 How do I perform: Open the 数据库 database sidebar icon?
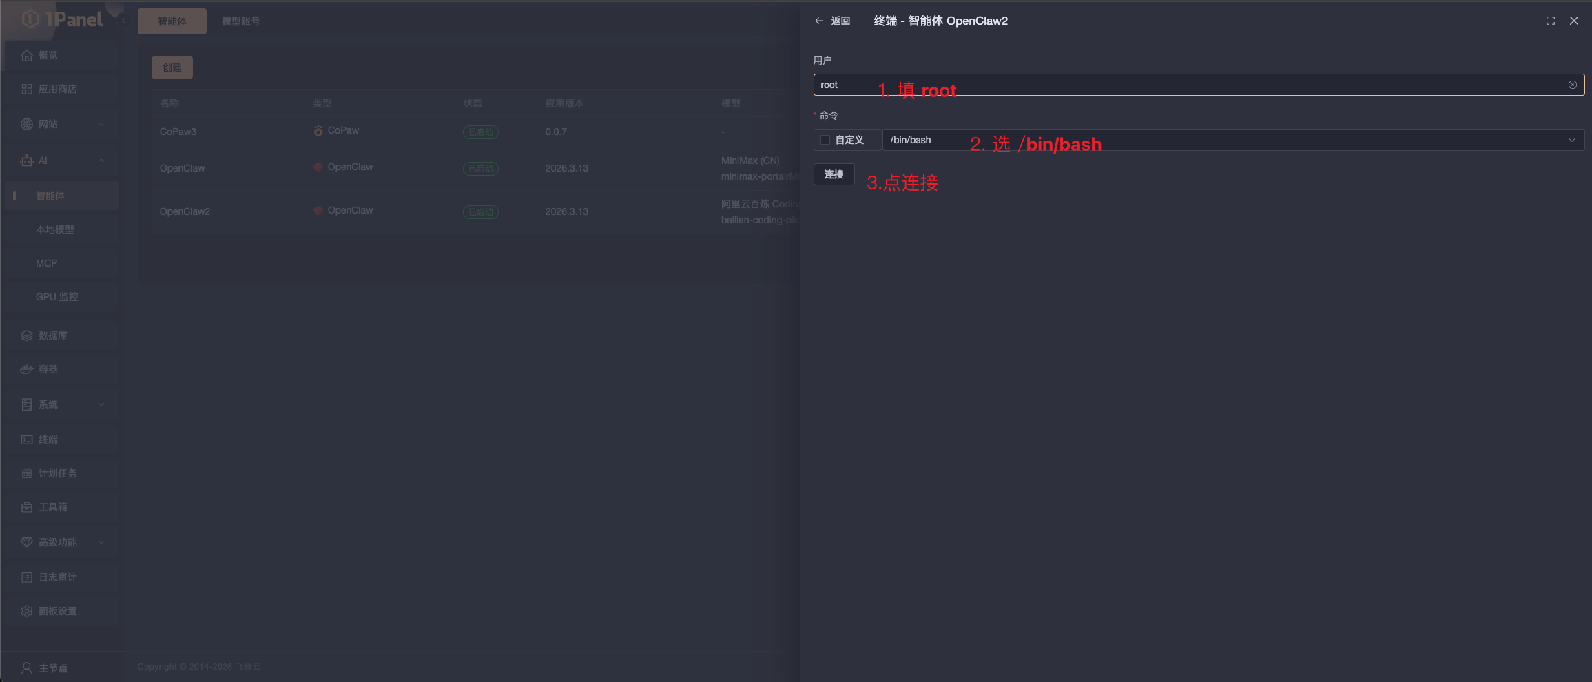(27, 335)
